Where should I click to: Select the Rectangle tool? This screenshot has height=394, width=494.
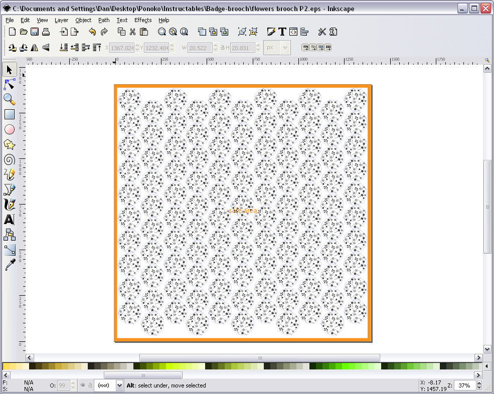(x=10, y=114)
